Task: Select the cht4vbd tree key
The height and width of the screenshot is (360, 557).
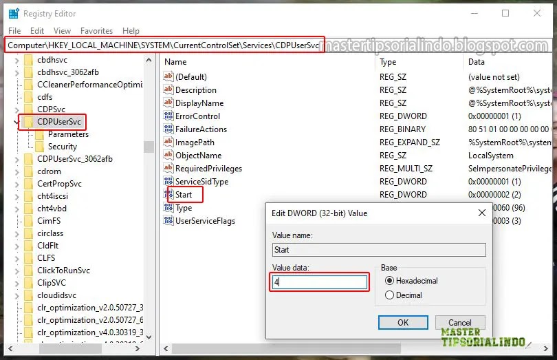Action: point(52,209)
